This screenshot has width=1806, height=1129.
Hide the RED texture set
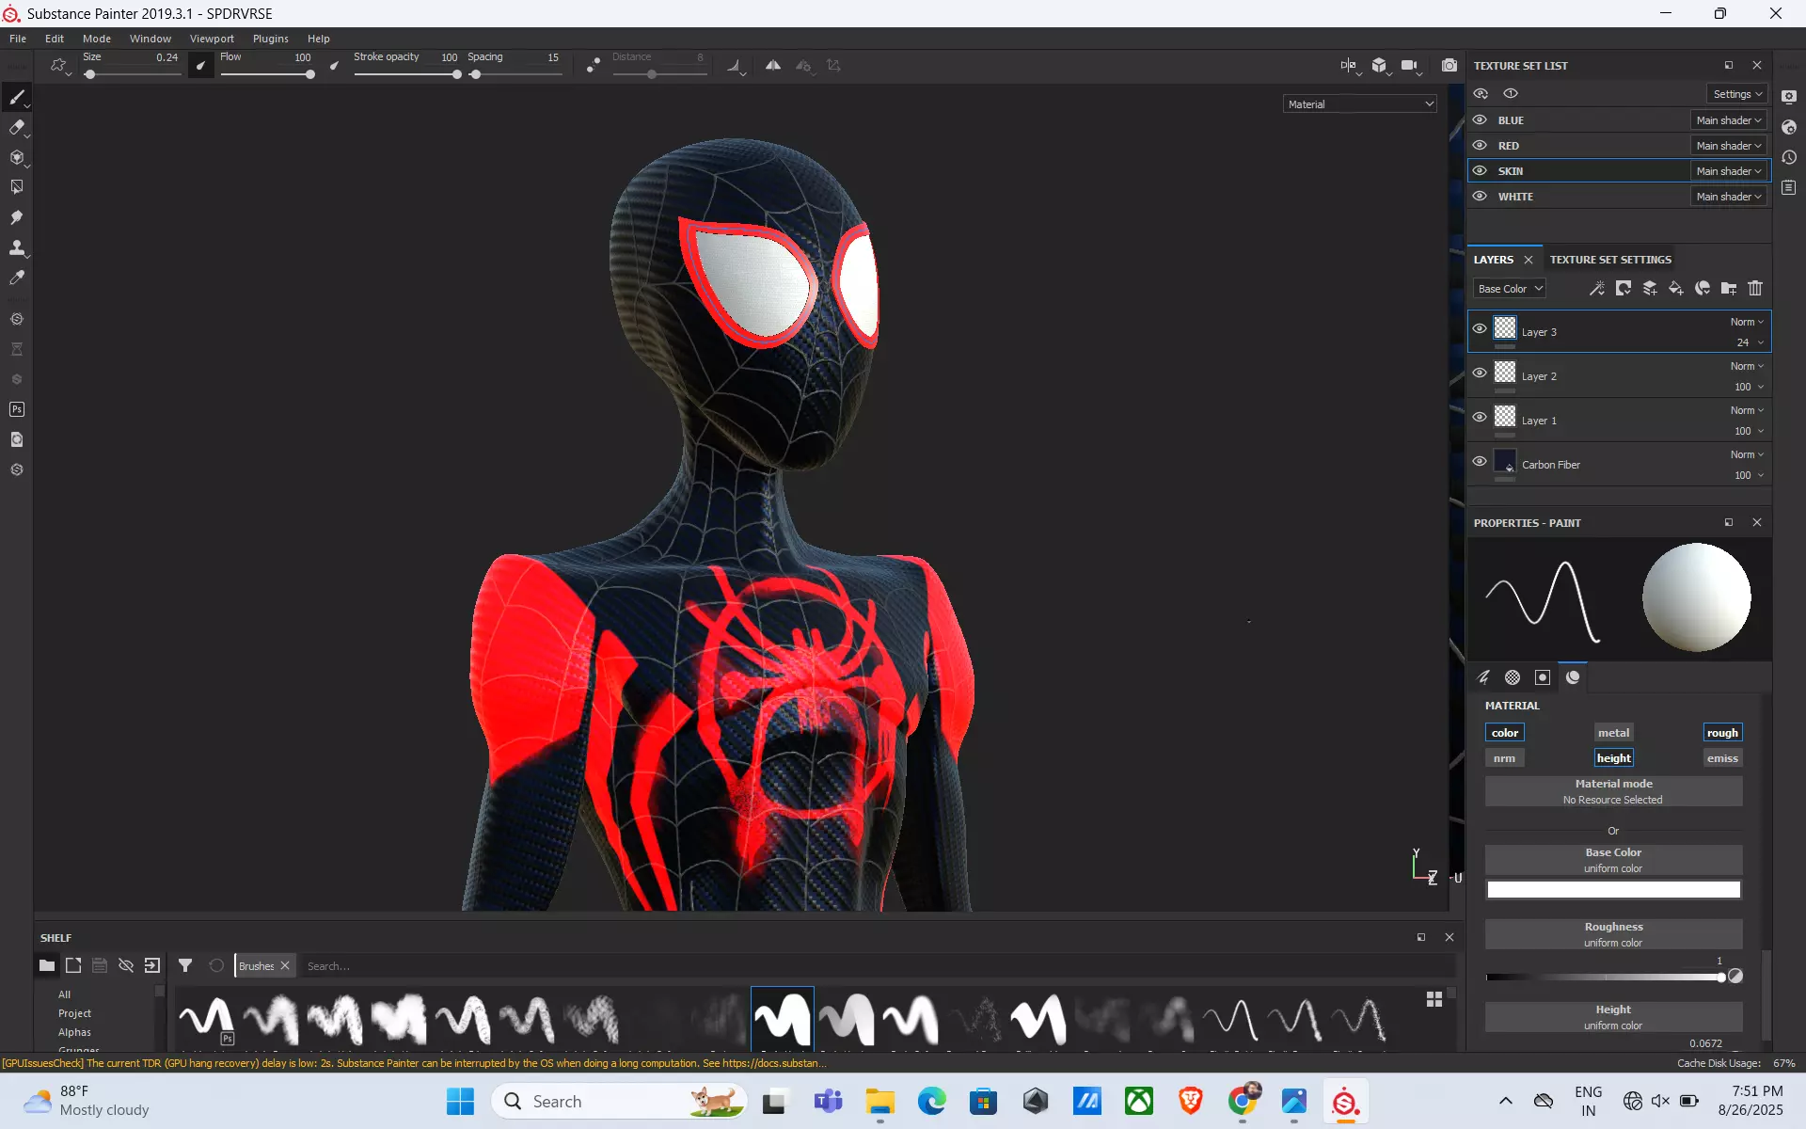1480,146
